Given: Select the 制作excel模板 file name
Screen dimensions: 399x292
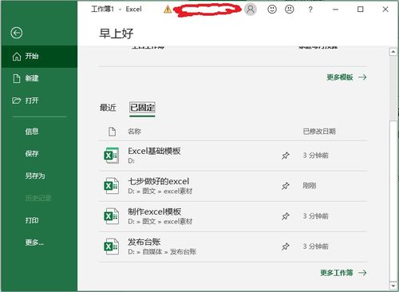Looking at the screenshot, I should (x=155, y=211).
